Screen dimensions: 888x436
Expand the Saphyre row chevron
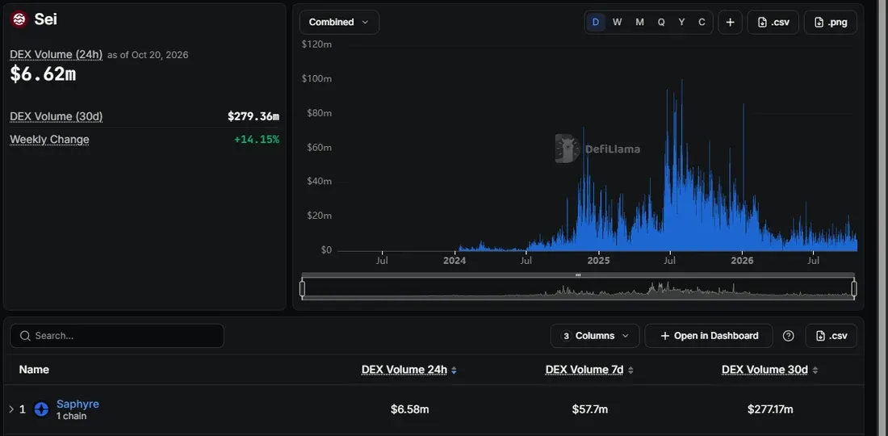pyautogui.click(x=11, y=409)
